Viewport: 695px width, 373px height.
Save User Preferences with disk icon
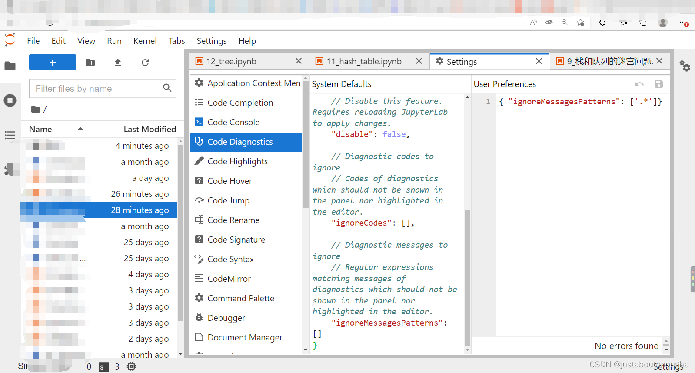tap(659, 84)
